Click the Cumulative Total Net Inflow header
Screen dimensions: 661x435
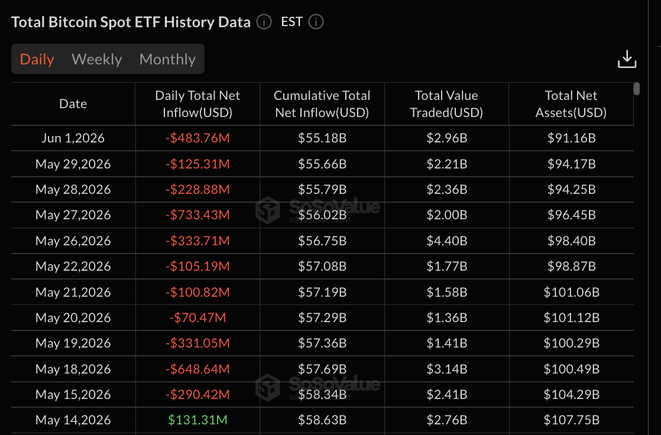click(x=322, y=103)
